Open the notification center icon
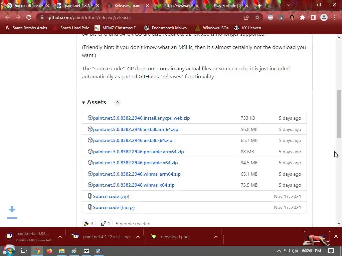 (331, 251)
